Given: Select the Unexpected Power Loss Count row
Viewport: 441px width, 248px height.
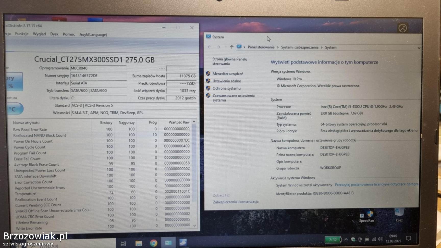Looking at the screenshot, I should [102, 170].
